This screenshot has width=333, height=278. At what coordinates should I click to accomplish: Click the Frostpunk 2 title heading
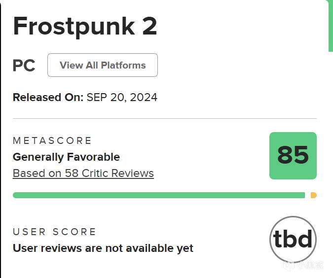click(85, 26)
